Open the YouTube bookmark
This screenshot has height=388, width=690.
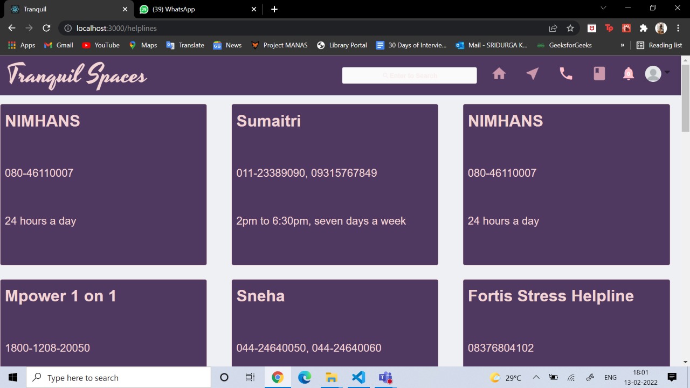pyautogui.click(x=101, y=45)
